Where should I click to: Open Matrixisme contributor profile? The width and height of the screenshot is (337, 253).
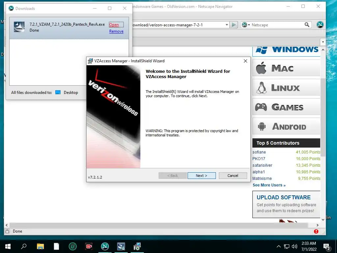[x=262, y=178]
